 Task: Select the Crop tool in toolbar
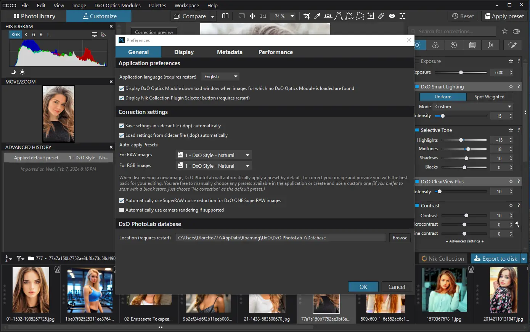coord(307,16)
